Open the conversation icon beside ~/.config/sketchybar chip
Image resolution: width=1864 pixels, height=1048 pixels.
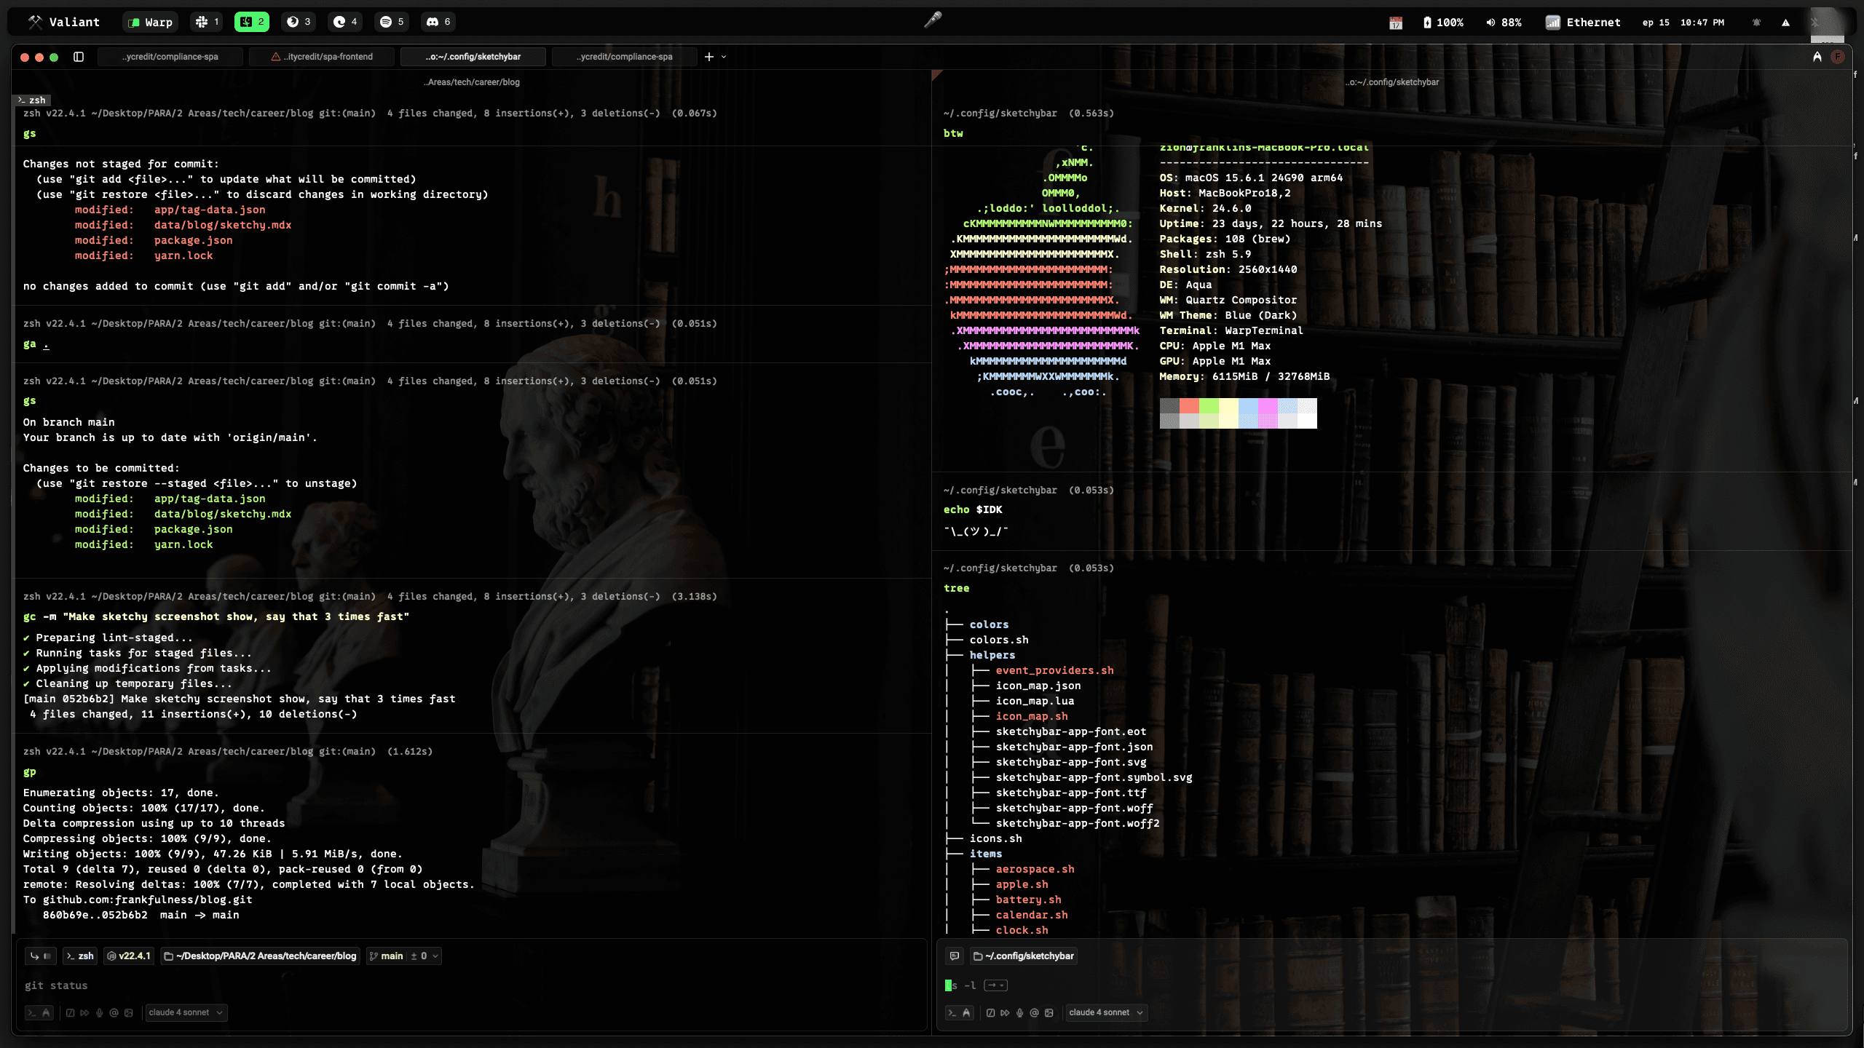point(954,956)
